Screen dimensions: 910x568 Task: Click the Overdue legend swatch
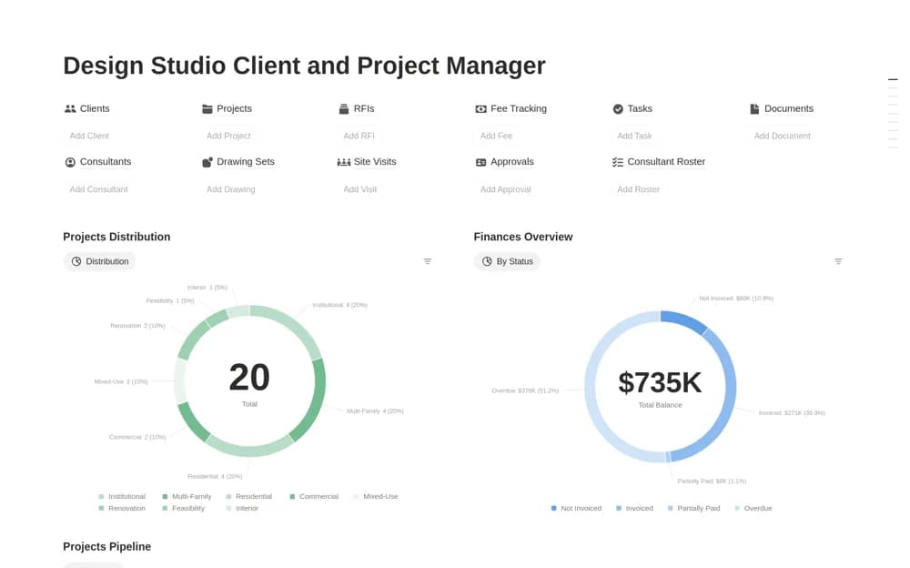[737, 508]
